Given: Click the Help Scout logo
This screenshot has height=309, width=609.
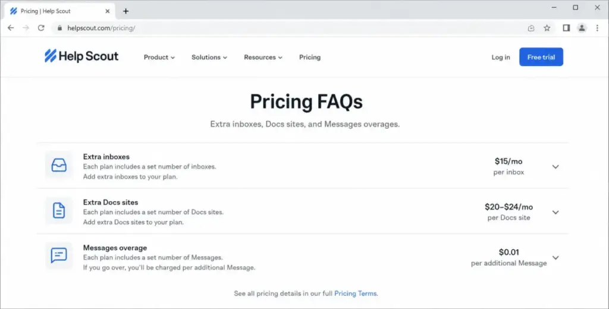Looking at the screenshot, I should [81, 56].
